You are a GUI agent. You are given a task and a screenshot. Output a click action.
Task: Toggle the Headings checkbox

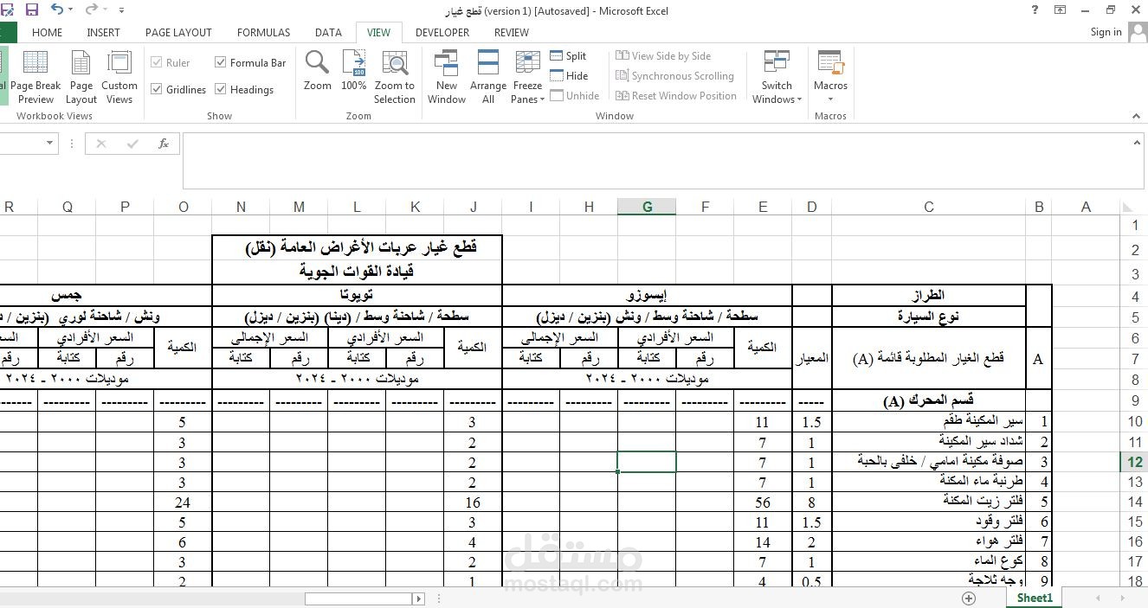[221, 89]
